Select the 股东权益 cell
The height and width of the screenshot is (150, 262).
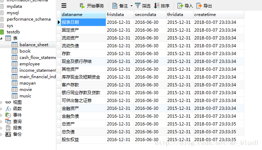click(83, 140)
